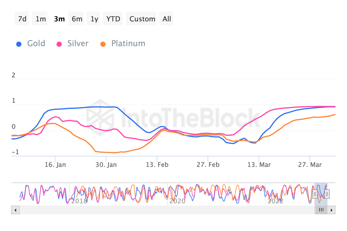Viewport: 347px width, 231px height.
Task: Show the 1y time range
Action: tap(95, 19)
